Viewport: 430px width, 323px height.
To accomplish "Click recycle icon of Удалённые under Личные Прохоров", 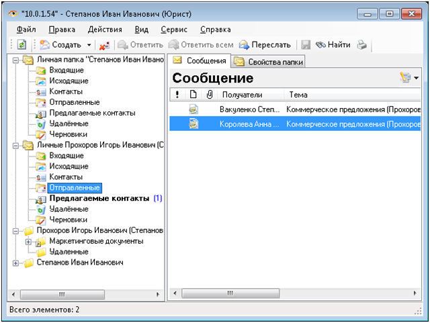I will pos(41,210).
